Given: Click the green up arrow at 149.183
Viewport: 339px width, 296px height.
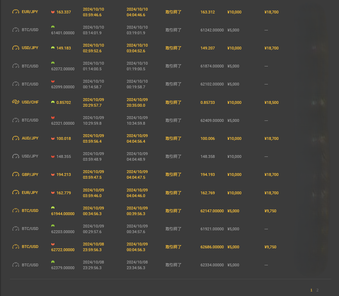Looking at the screenshot, I should coord(53,48).
